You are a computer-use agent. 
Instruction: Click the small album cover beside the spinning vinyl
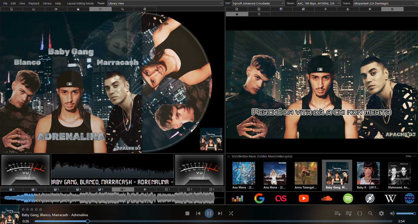(x=211, y=139)
